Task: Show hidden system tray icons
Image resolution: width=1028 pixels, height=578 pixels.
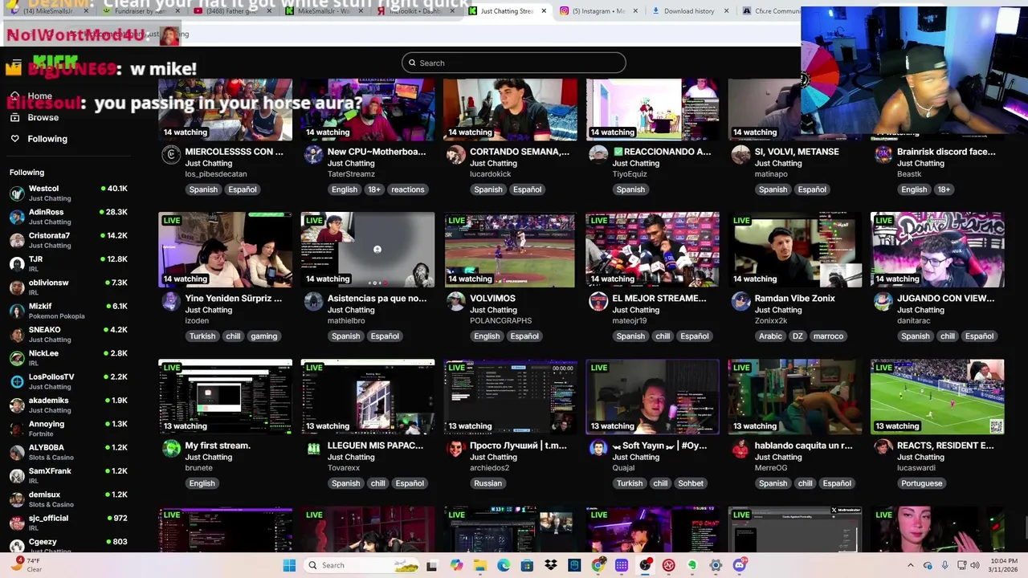Action: click(x=910, y=565)
